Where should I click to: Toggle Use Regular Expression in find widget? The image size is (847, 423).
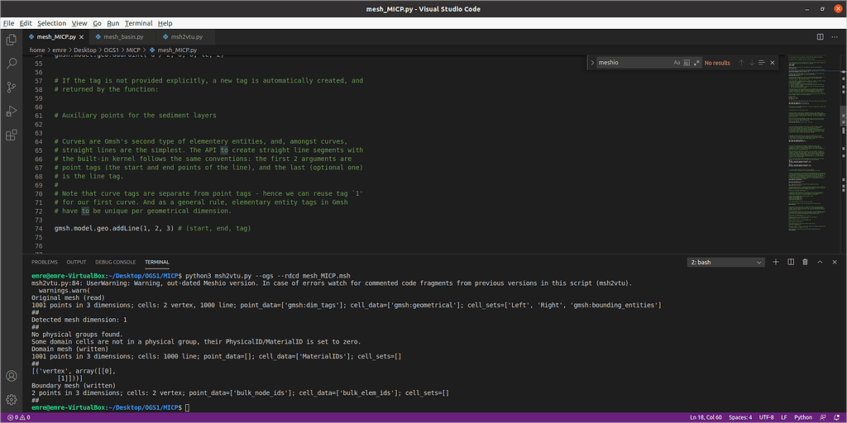pyautogui.click(x=696, y=63)
